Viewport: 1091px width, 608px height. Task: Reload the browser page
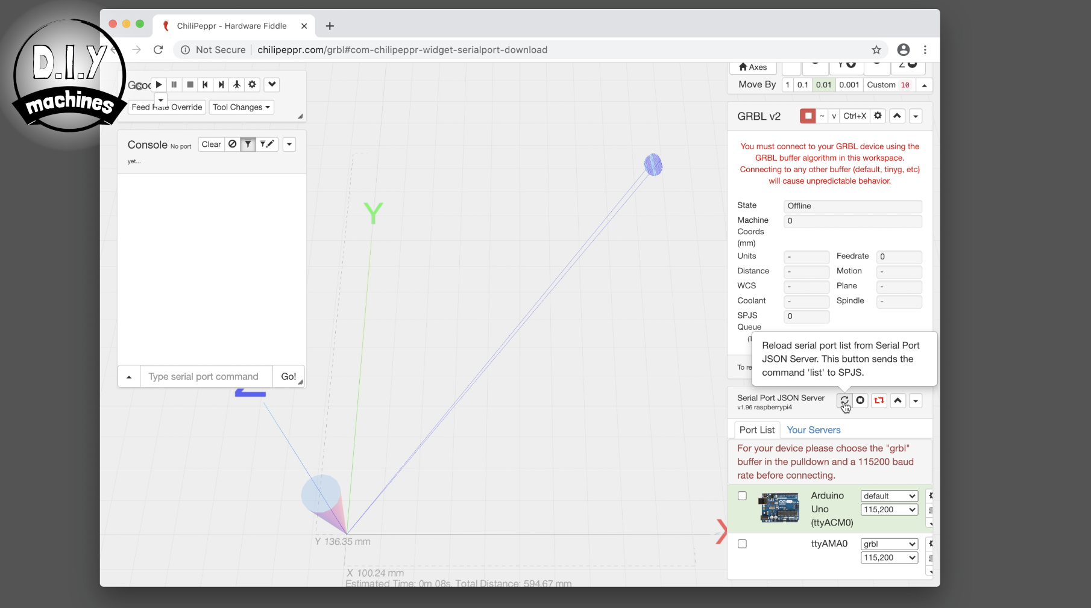point(158,50)
